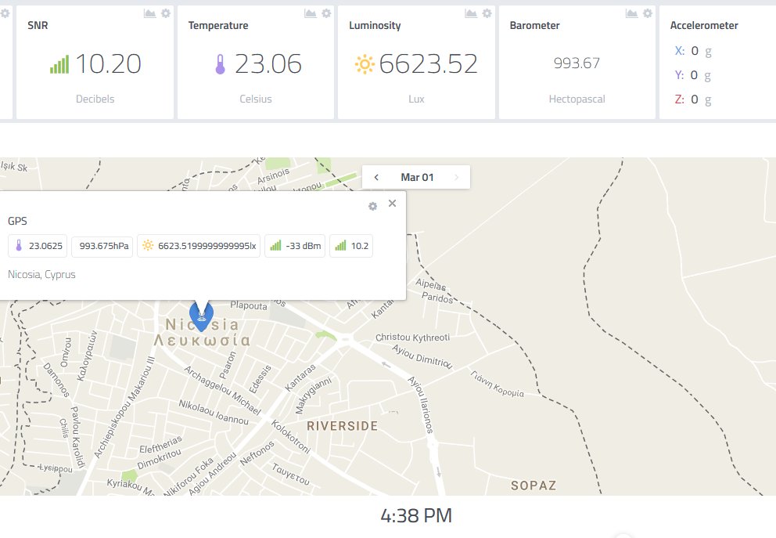
Task: Click the Makrygianni street label on map
Action: tap(313, 395)
